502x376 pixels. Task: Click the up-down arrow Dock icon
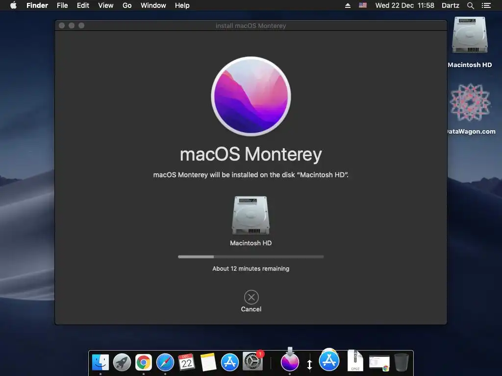point(310,364)
